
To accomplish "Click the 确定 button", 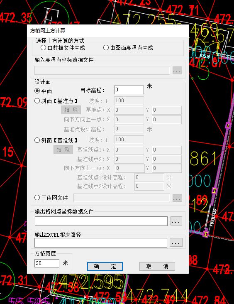I will click(105, 266).
